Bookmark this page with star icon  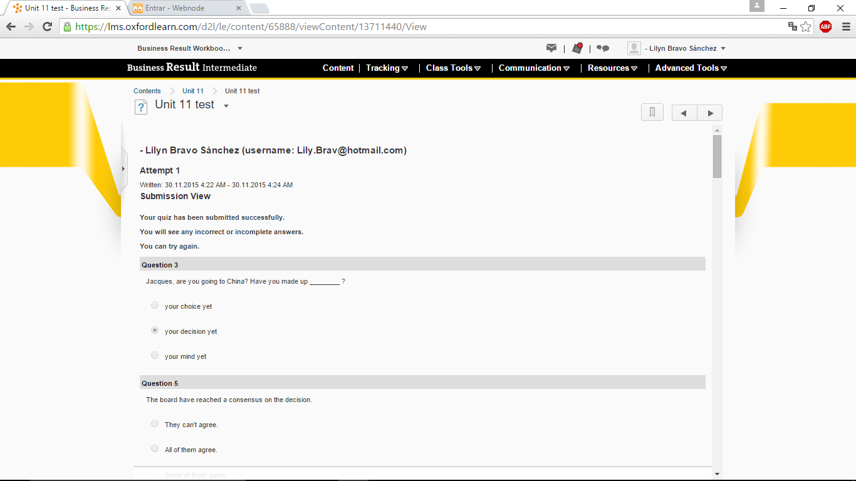click(x=806, y=26)
